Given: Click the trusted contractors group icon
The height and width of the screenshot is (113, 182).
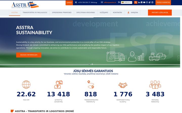Looking at the screenshot, I should click(x=155, y=84).
